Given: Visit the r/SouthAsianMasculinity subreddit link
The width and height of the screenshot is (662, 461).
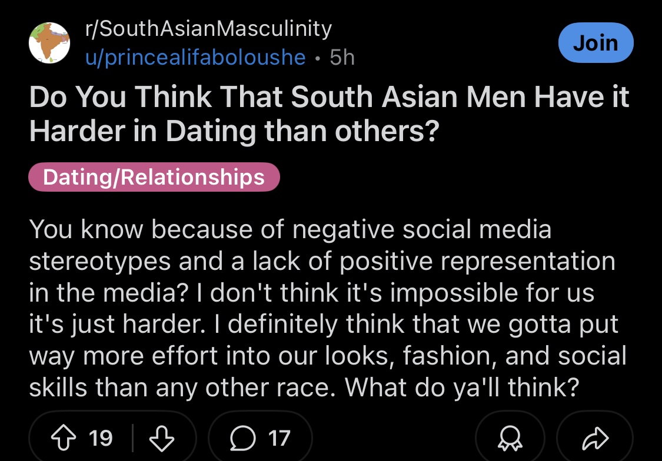Looking at the screenshot, I should (208, 28).
